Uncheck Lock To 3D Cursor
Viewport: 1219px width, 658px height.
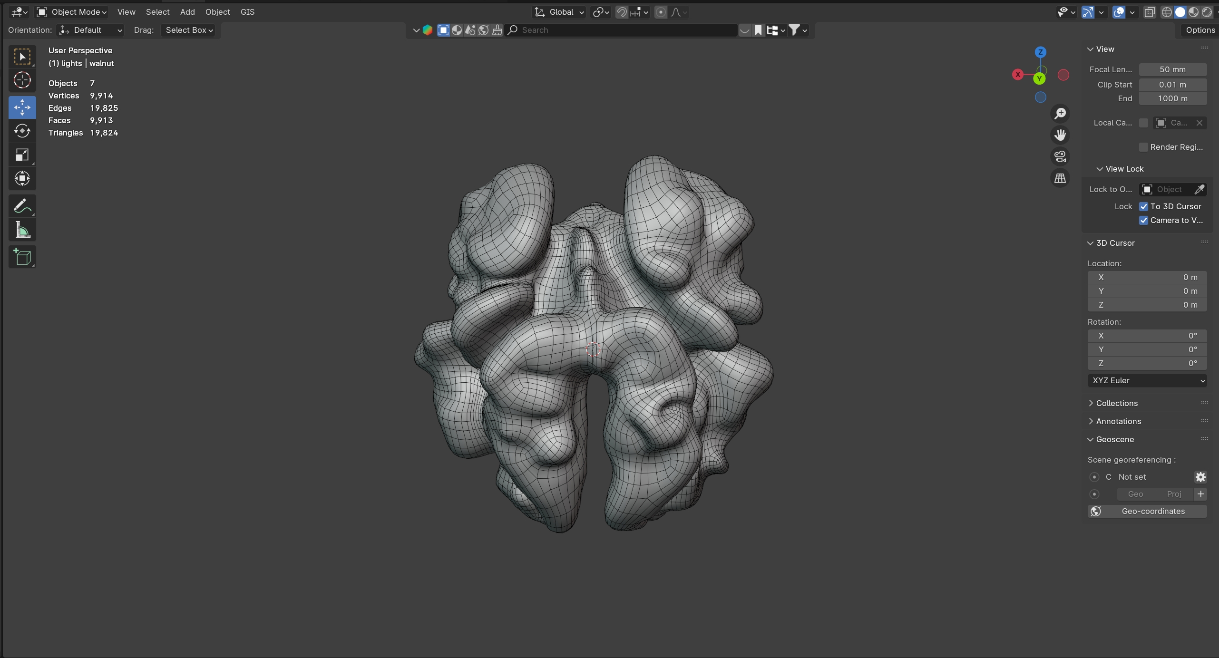click(1143, 206)
